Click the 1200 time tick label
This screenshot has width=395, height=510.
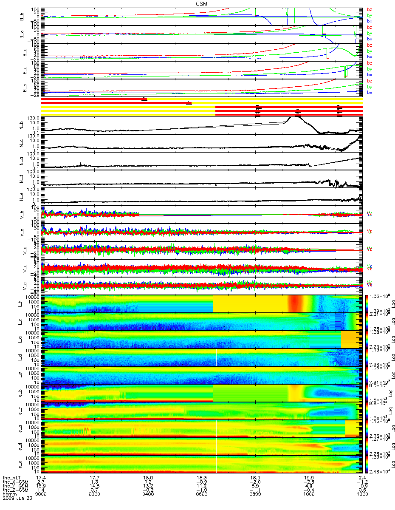[x=362, y=493]
